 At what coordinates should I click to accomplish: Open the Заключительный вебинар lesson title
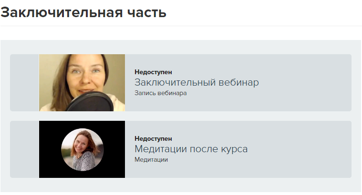point(197,82)
